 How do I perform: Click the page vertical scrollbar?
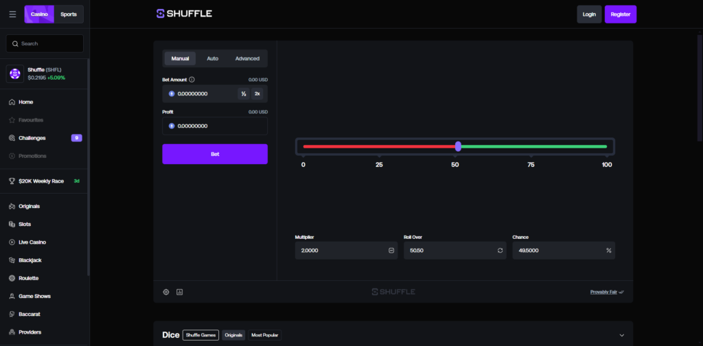(x=700, y=90)
